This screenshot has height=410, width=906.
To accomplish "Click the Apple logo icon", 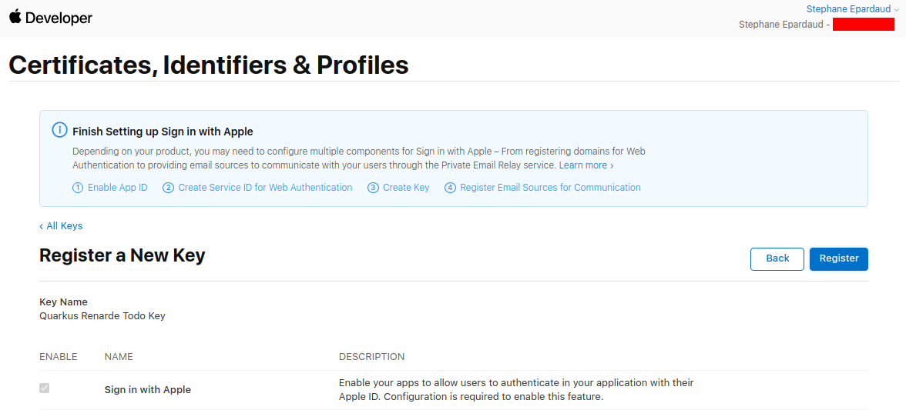I will point(15,17).
